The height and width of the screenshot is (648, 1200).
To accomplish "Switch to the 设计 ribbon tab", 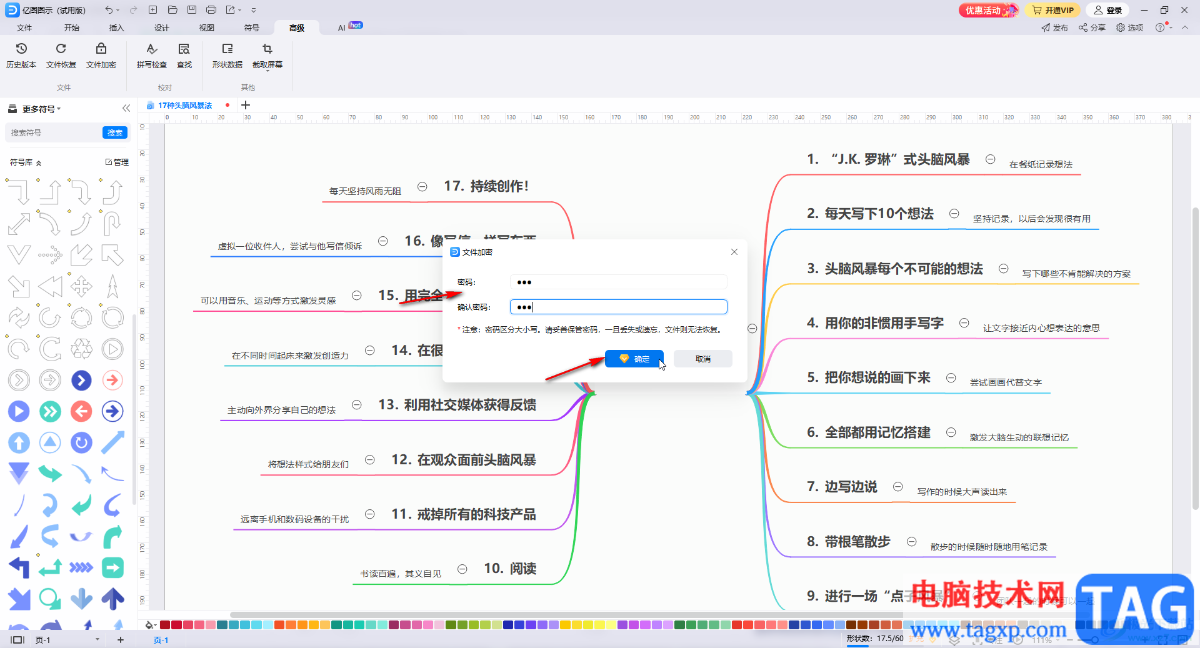I will point(162,27).
